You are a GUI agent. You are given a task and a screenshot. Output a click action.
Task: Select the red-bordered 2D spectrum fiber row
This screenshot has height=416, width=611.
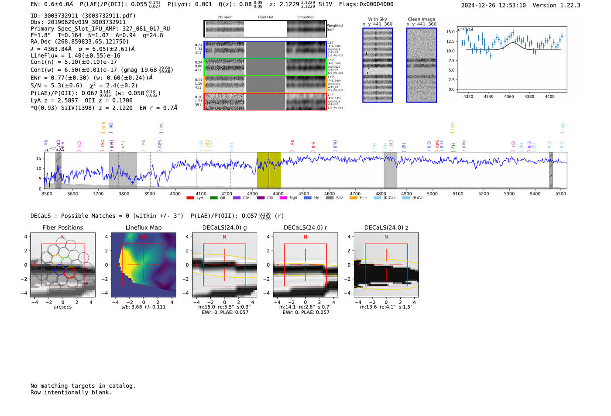265,101
